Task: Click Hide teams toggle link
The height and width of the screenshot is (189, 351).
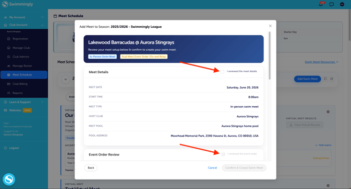Action: 323,145
